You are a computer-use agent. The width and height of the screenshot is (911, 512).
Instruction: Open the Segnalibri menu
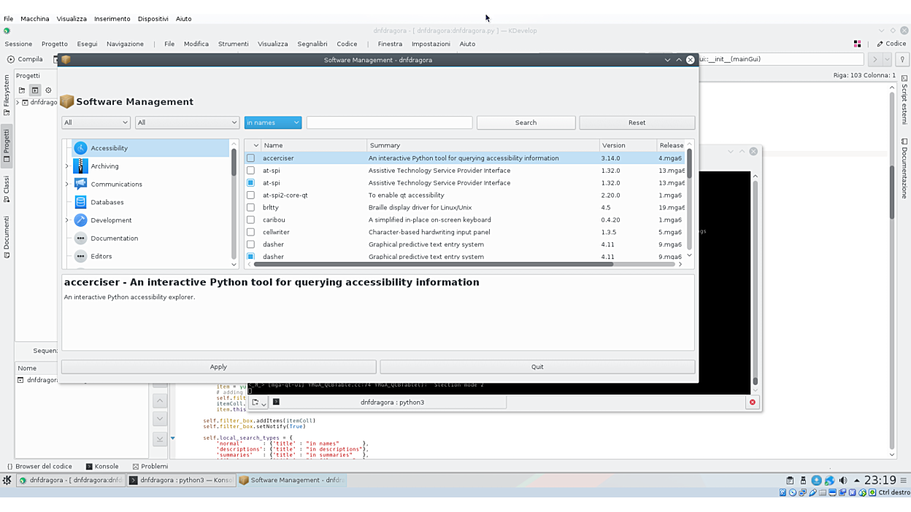coord(312,44)
